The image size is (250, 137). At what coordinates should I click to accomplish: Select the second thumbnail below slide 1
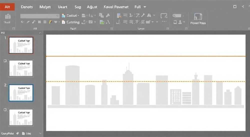[21, 68]
